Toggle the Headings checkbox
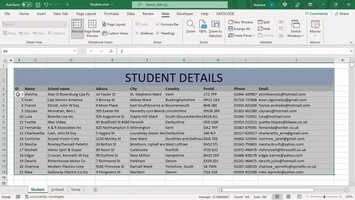Viewport: 355px width, 200px height. (158, 33)
